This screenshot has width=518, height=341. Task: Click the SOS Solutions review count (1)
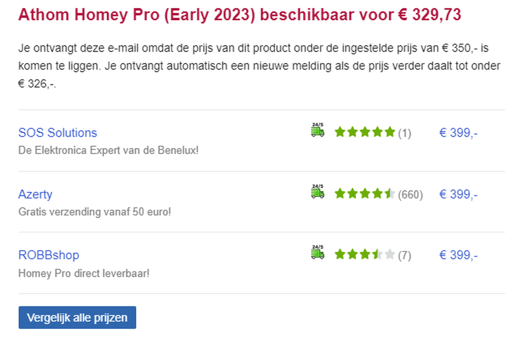point(404,133)
